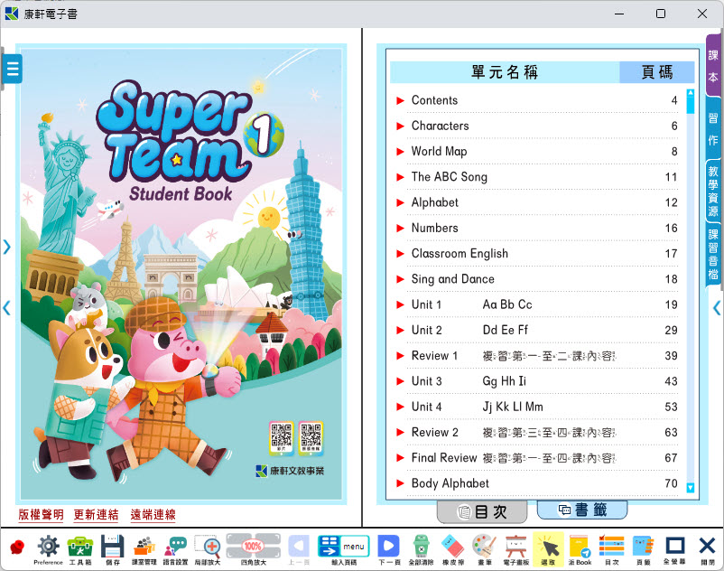Image resolution: width=724 pixels, height=571 pixels.
Task: Open Unit 2 Dd Ee Ff
Action: coord(537,331)
